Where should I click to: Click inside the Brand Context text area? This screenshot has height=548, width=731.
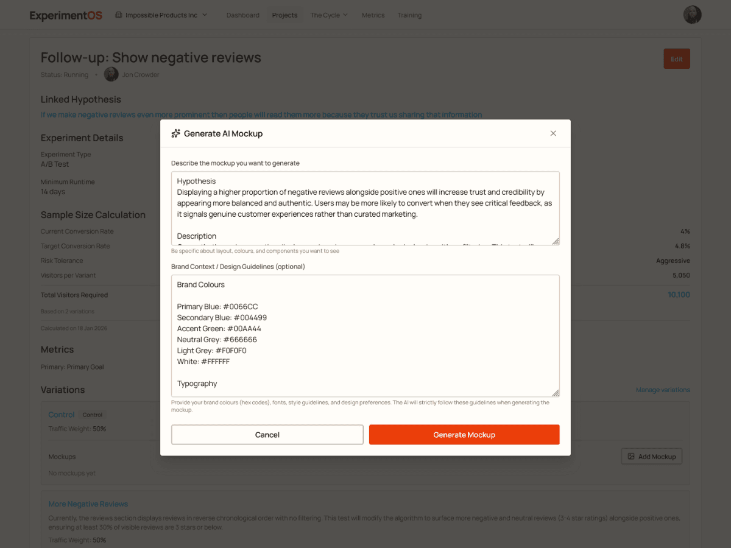[x=365, y=335]
